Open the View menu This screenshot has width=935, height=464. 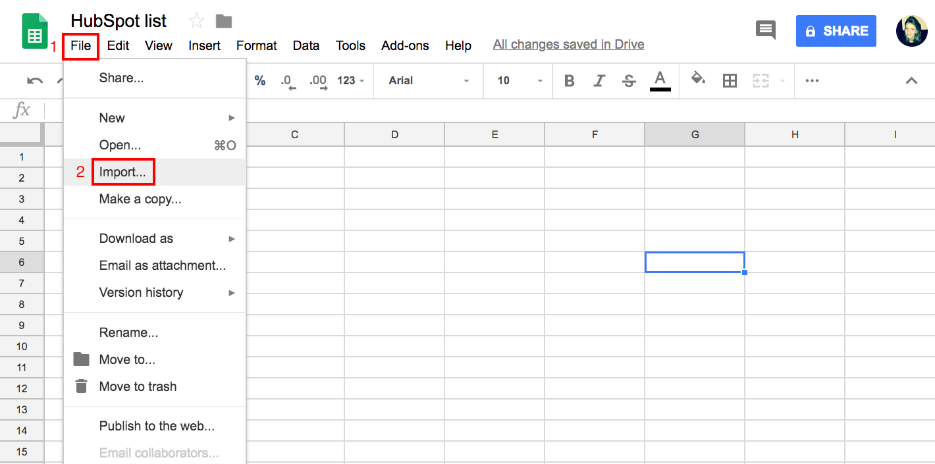(x=159, y=46)
